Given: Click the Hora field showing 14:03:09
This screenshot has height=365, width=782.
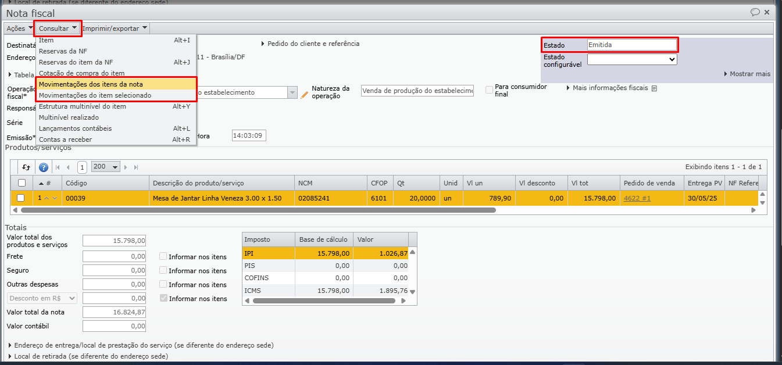Looking at the screenshot, I should (x=249, y=136).
